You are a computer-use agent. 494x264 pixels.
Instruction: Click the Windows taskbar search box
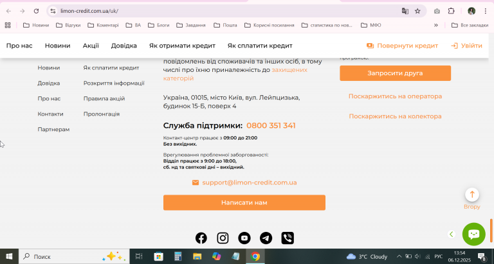tap(74, 256)
